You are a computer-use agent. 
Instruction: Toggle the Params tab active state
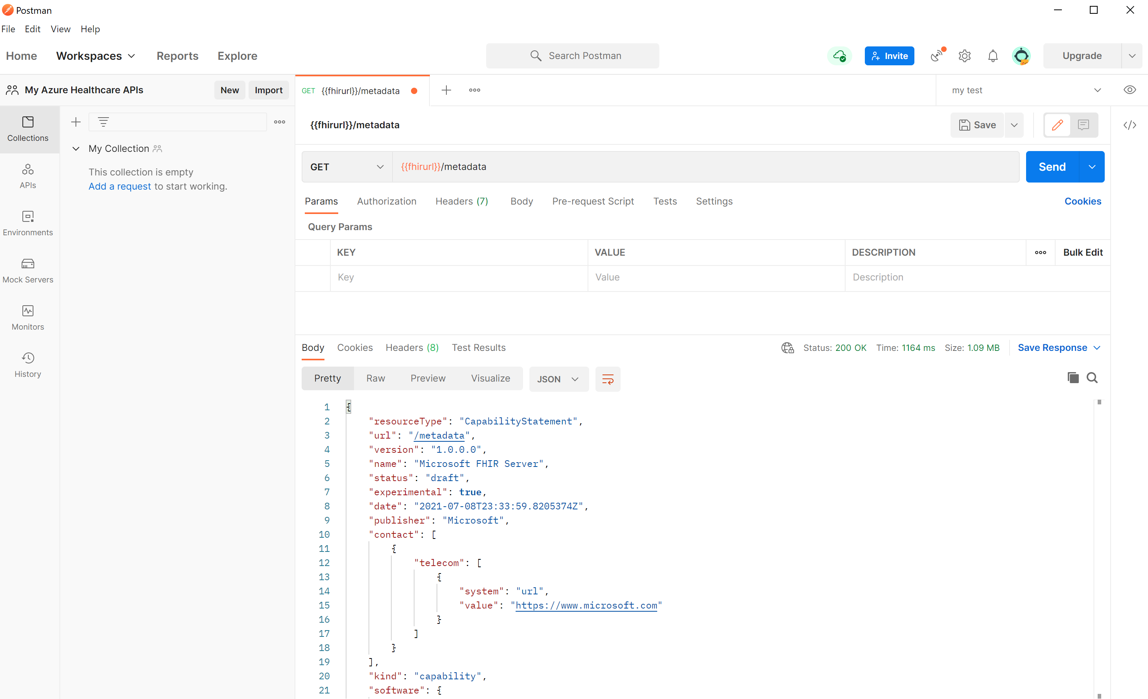(321, 201)
